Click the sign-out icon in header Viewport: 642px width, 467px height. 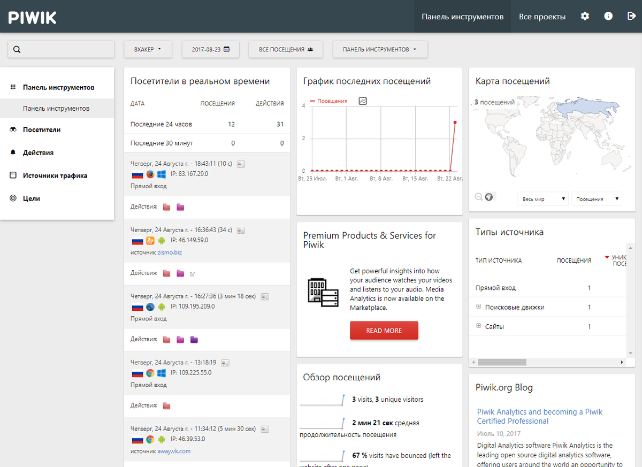(631, 17)
